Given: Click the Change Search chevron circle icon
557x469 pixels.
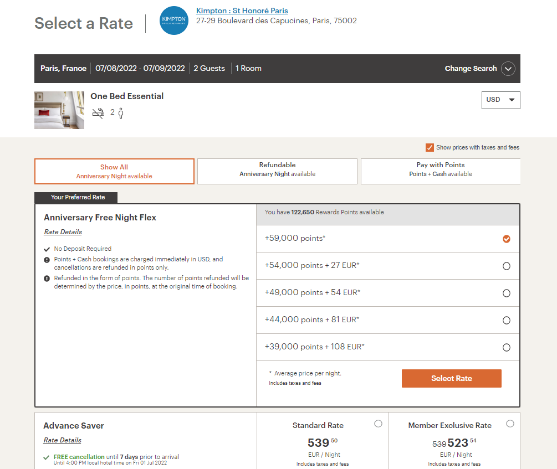Looking at the screenshot, I should click(508, 69).
